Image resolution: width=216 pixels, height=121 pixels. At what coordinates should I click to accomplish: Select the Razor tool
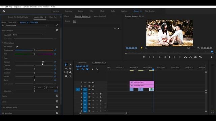70,68
